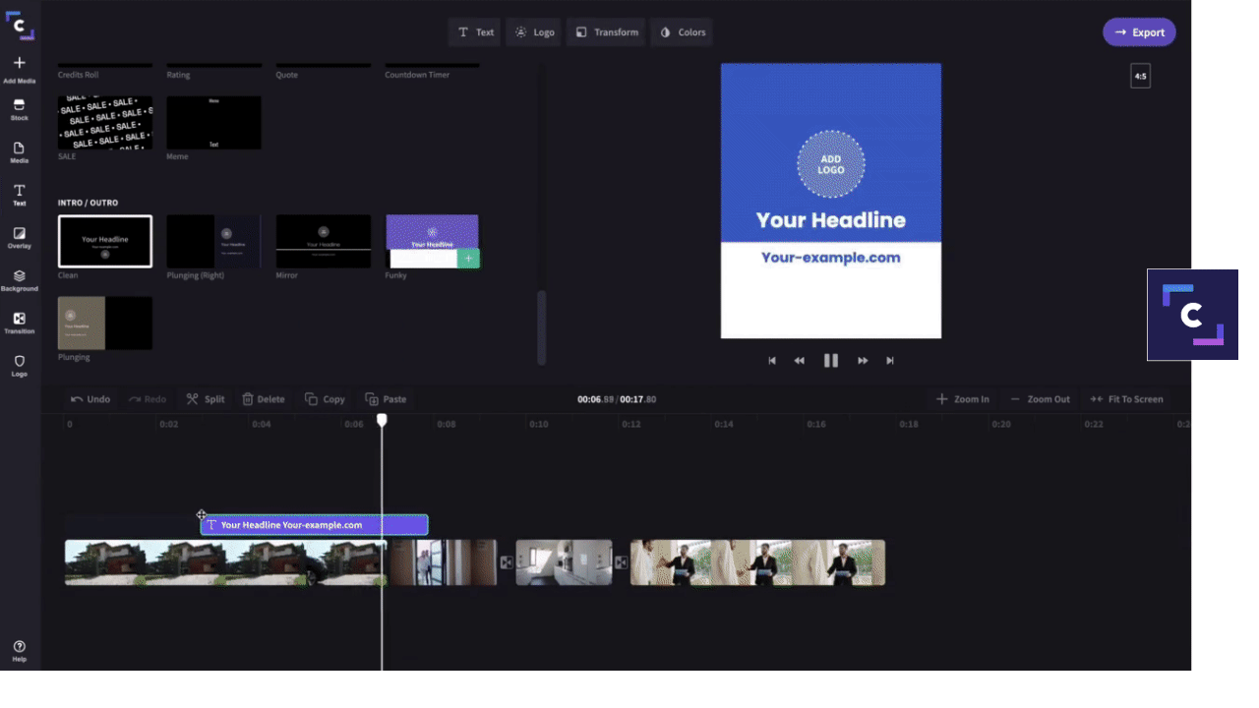Click Undo in the timeline toolbar
1259x708 pixels.
[x=90, y=399]
